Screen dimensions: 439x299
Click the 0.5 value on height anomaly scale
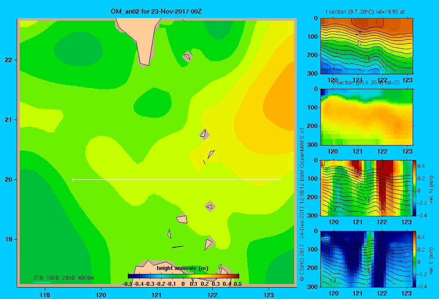[x=237, y=284]
